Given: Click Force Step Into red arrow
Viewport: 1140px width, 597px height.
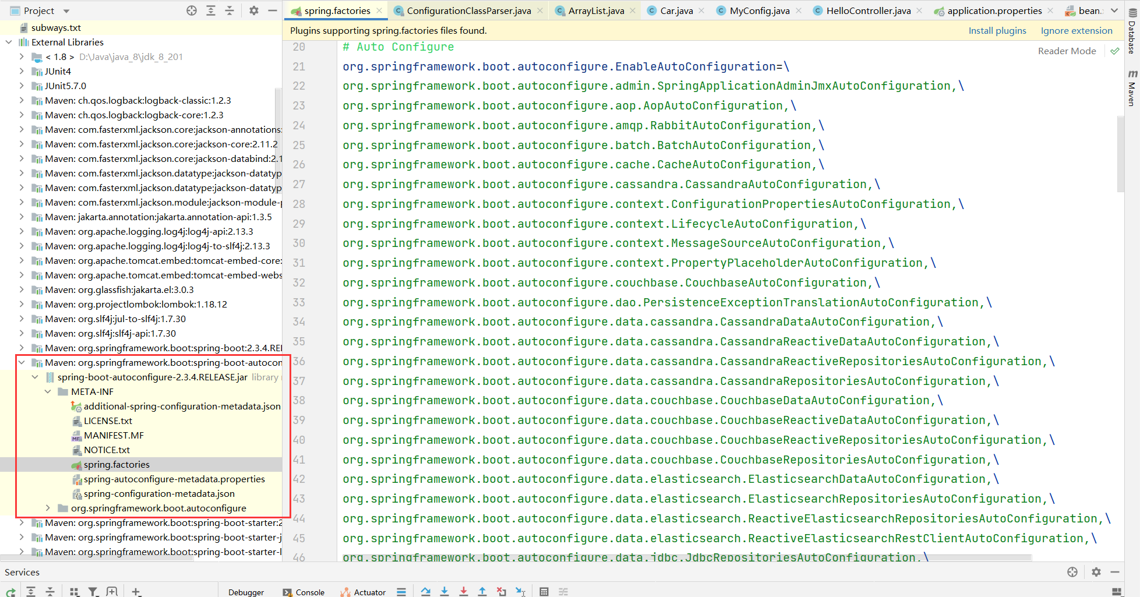Looking at the screenshot, I should tap(464, 592).
